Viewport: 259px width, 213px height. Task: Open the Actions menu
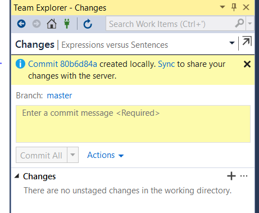point(106,155)
